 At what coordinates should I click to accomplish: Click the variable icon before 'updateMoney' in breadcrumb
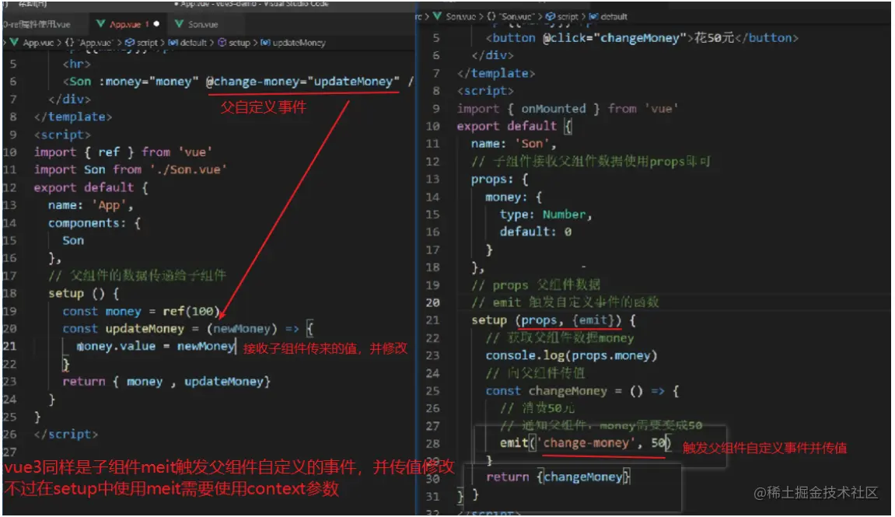click(x=265, y=42)
